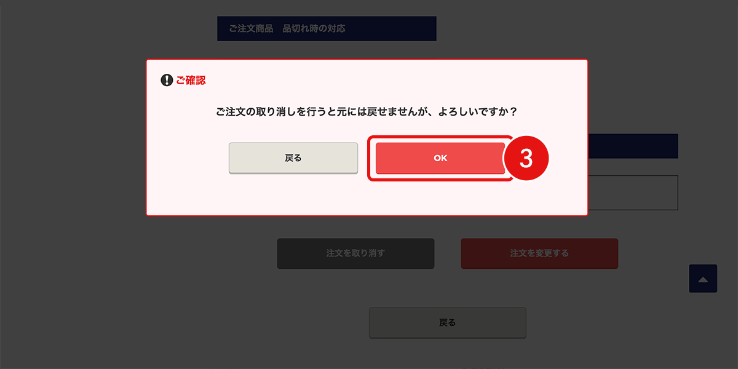
Task: Click the white triangle inside the navy square
Action: coord(703,279)
